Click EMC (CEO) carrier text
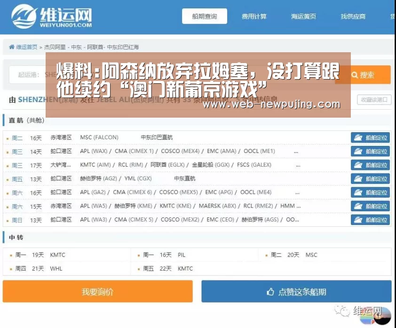Screen dimensions: 396x328 (x=220, y=219)
